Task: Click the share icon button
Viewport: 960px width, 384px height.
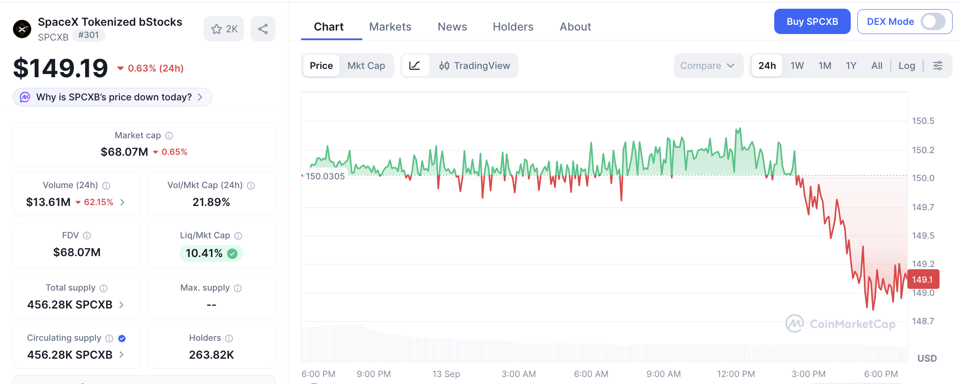Action: pyautogui.click(x=263, y=29)
